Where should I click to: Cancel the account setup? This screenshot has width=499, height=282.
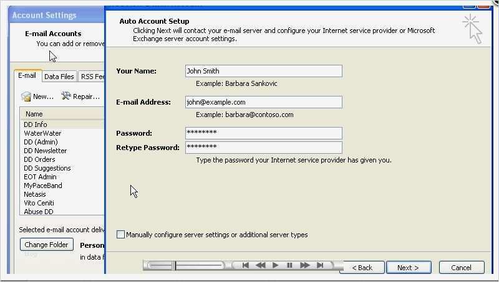pos(461,267)
